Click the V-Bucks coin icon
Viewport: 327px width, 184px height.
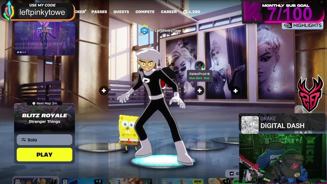[185, 12]
